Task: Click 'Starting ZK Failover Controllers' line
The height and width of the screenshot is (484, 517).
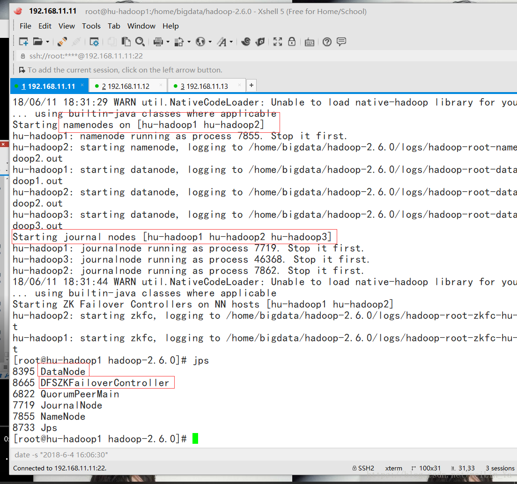Action: click(203, 304)
